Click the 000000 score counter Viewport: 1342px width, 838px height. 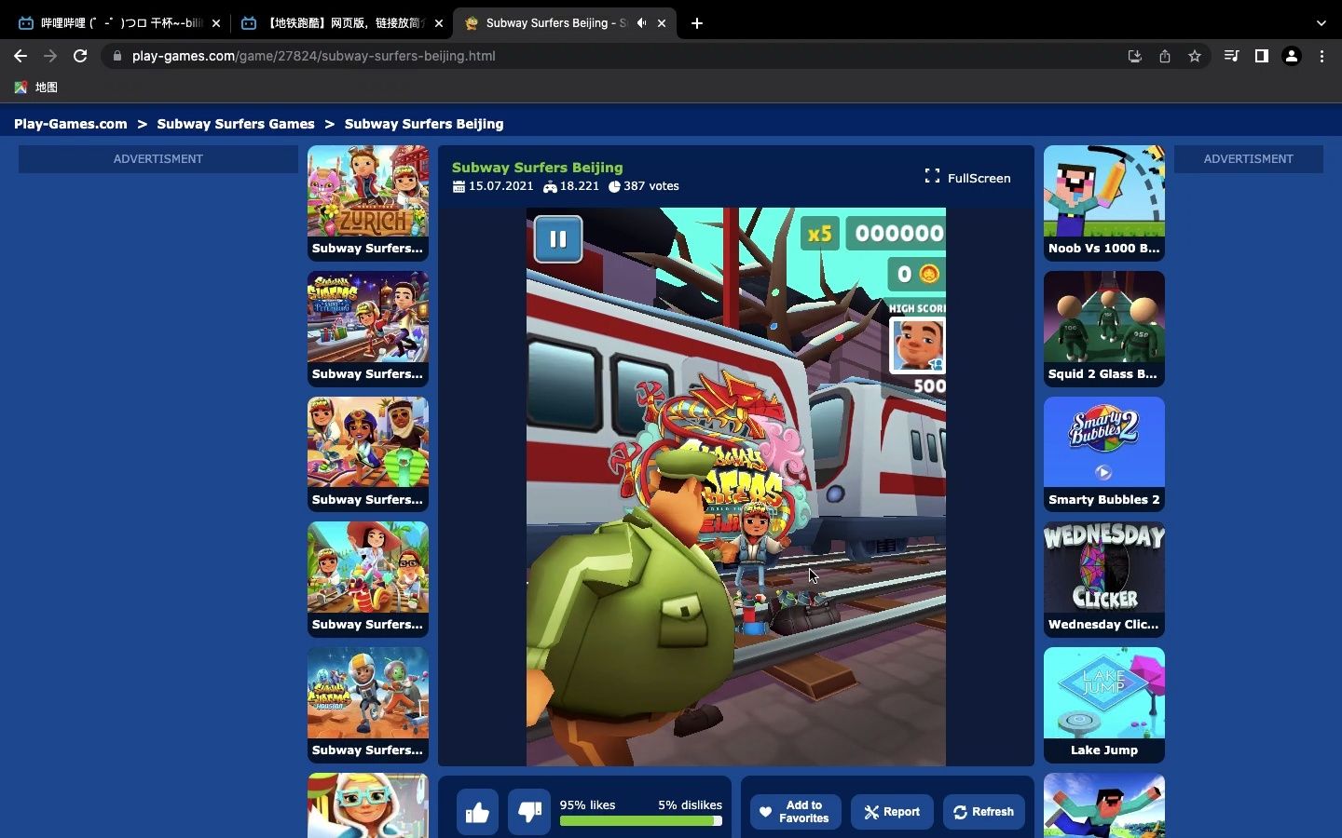[898, 234]
